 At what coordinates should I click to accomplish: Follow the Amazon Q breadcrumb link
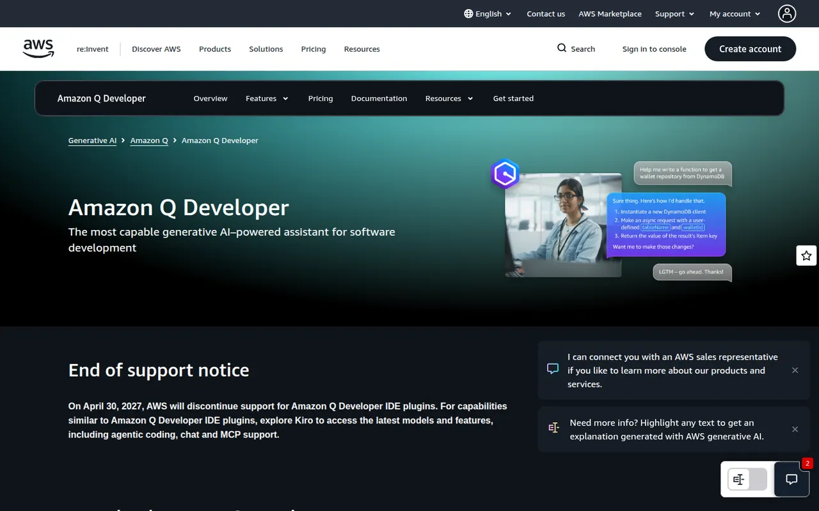pyautogui.click(x=149, y=141)
